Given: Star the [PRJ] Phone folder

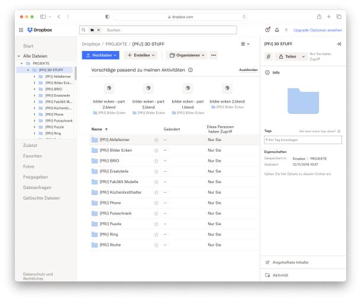Looking at the screenshot, I should pos(156,203).
